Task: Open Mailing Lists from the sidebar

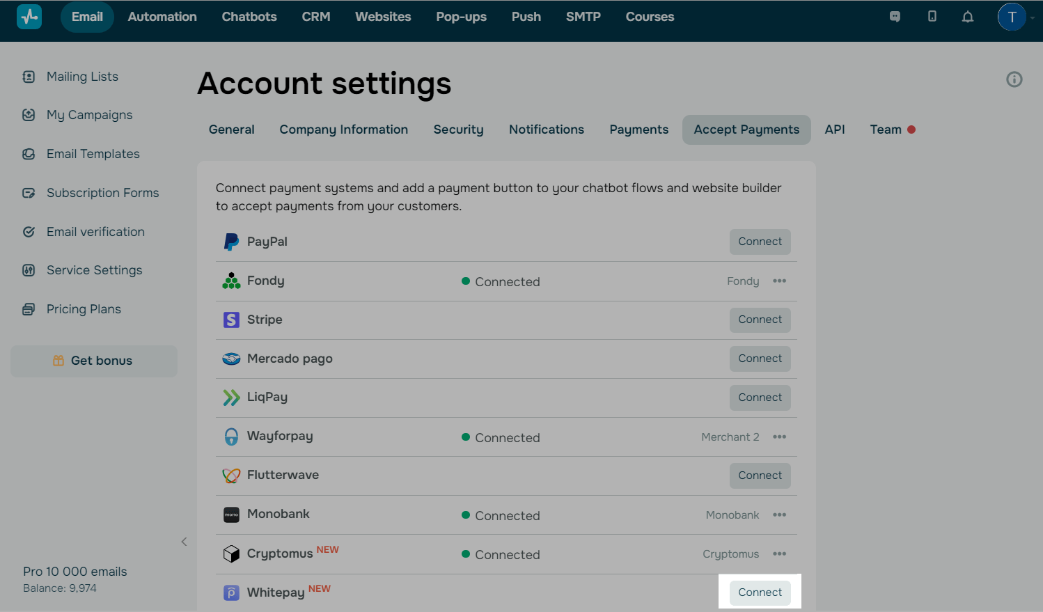Action: [x=82, y=77]
